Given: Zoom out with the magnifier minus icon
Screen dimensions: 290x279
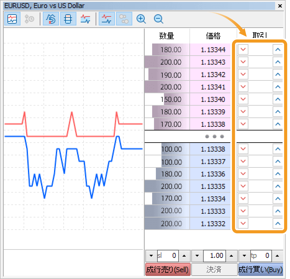Looking at the screenshot, I should pyautogui.click(x=158, y=19).
